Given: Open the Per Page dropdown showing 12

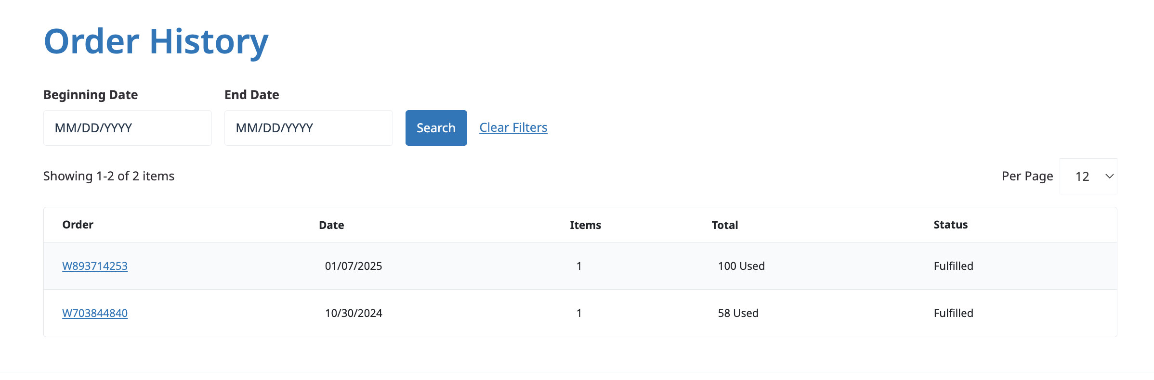Looking at the screenshot, I should (x=1088, y=177).
